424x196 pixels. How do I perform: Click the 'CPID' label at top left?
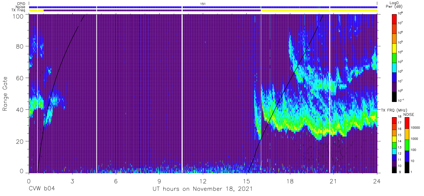point(21,3)
